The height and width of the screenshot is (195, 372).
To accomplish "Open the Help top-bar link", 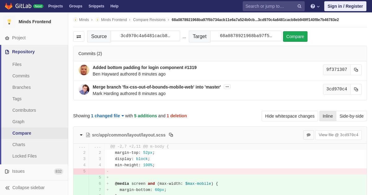I will (x=114, y=6).
